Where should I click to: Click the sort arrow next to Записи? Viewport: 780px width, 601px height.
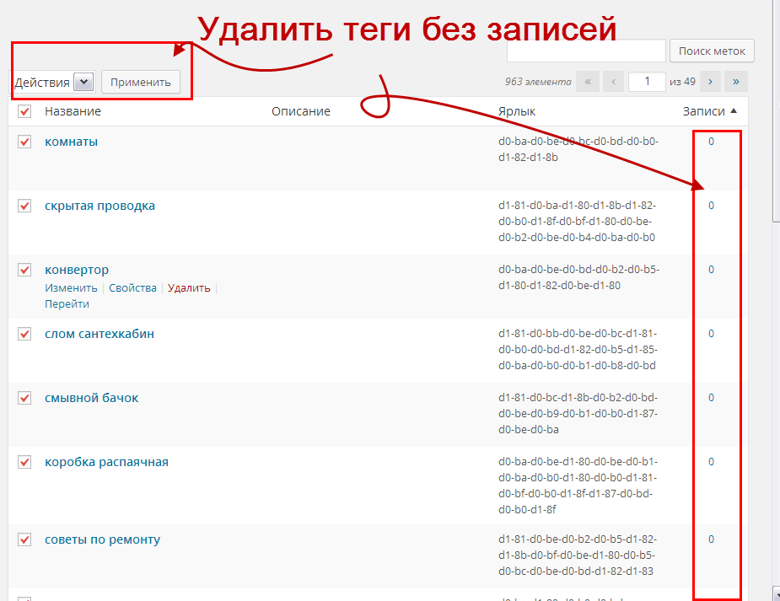(x=734, y=111)
